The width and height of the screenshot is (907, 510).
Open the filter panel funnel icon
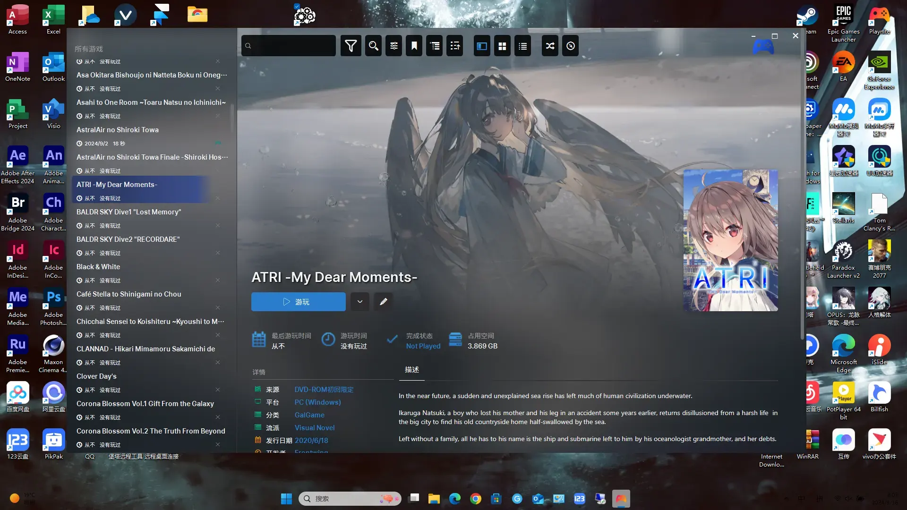[x=351, y=46]
